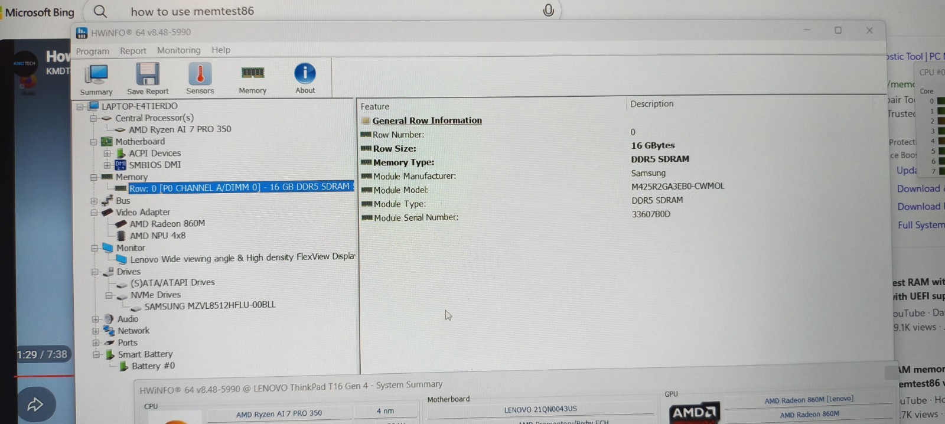The width and height of the screenshot is (945, 424).
Task: Expand the ACPI Devices node
Action: pyautogui.click(x=107, y=154)
